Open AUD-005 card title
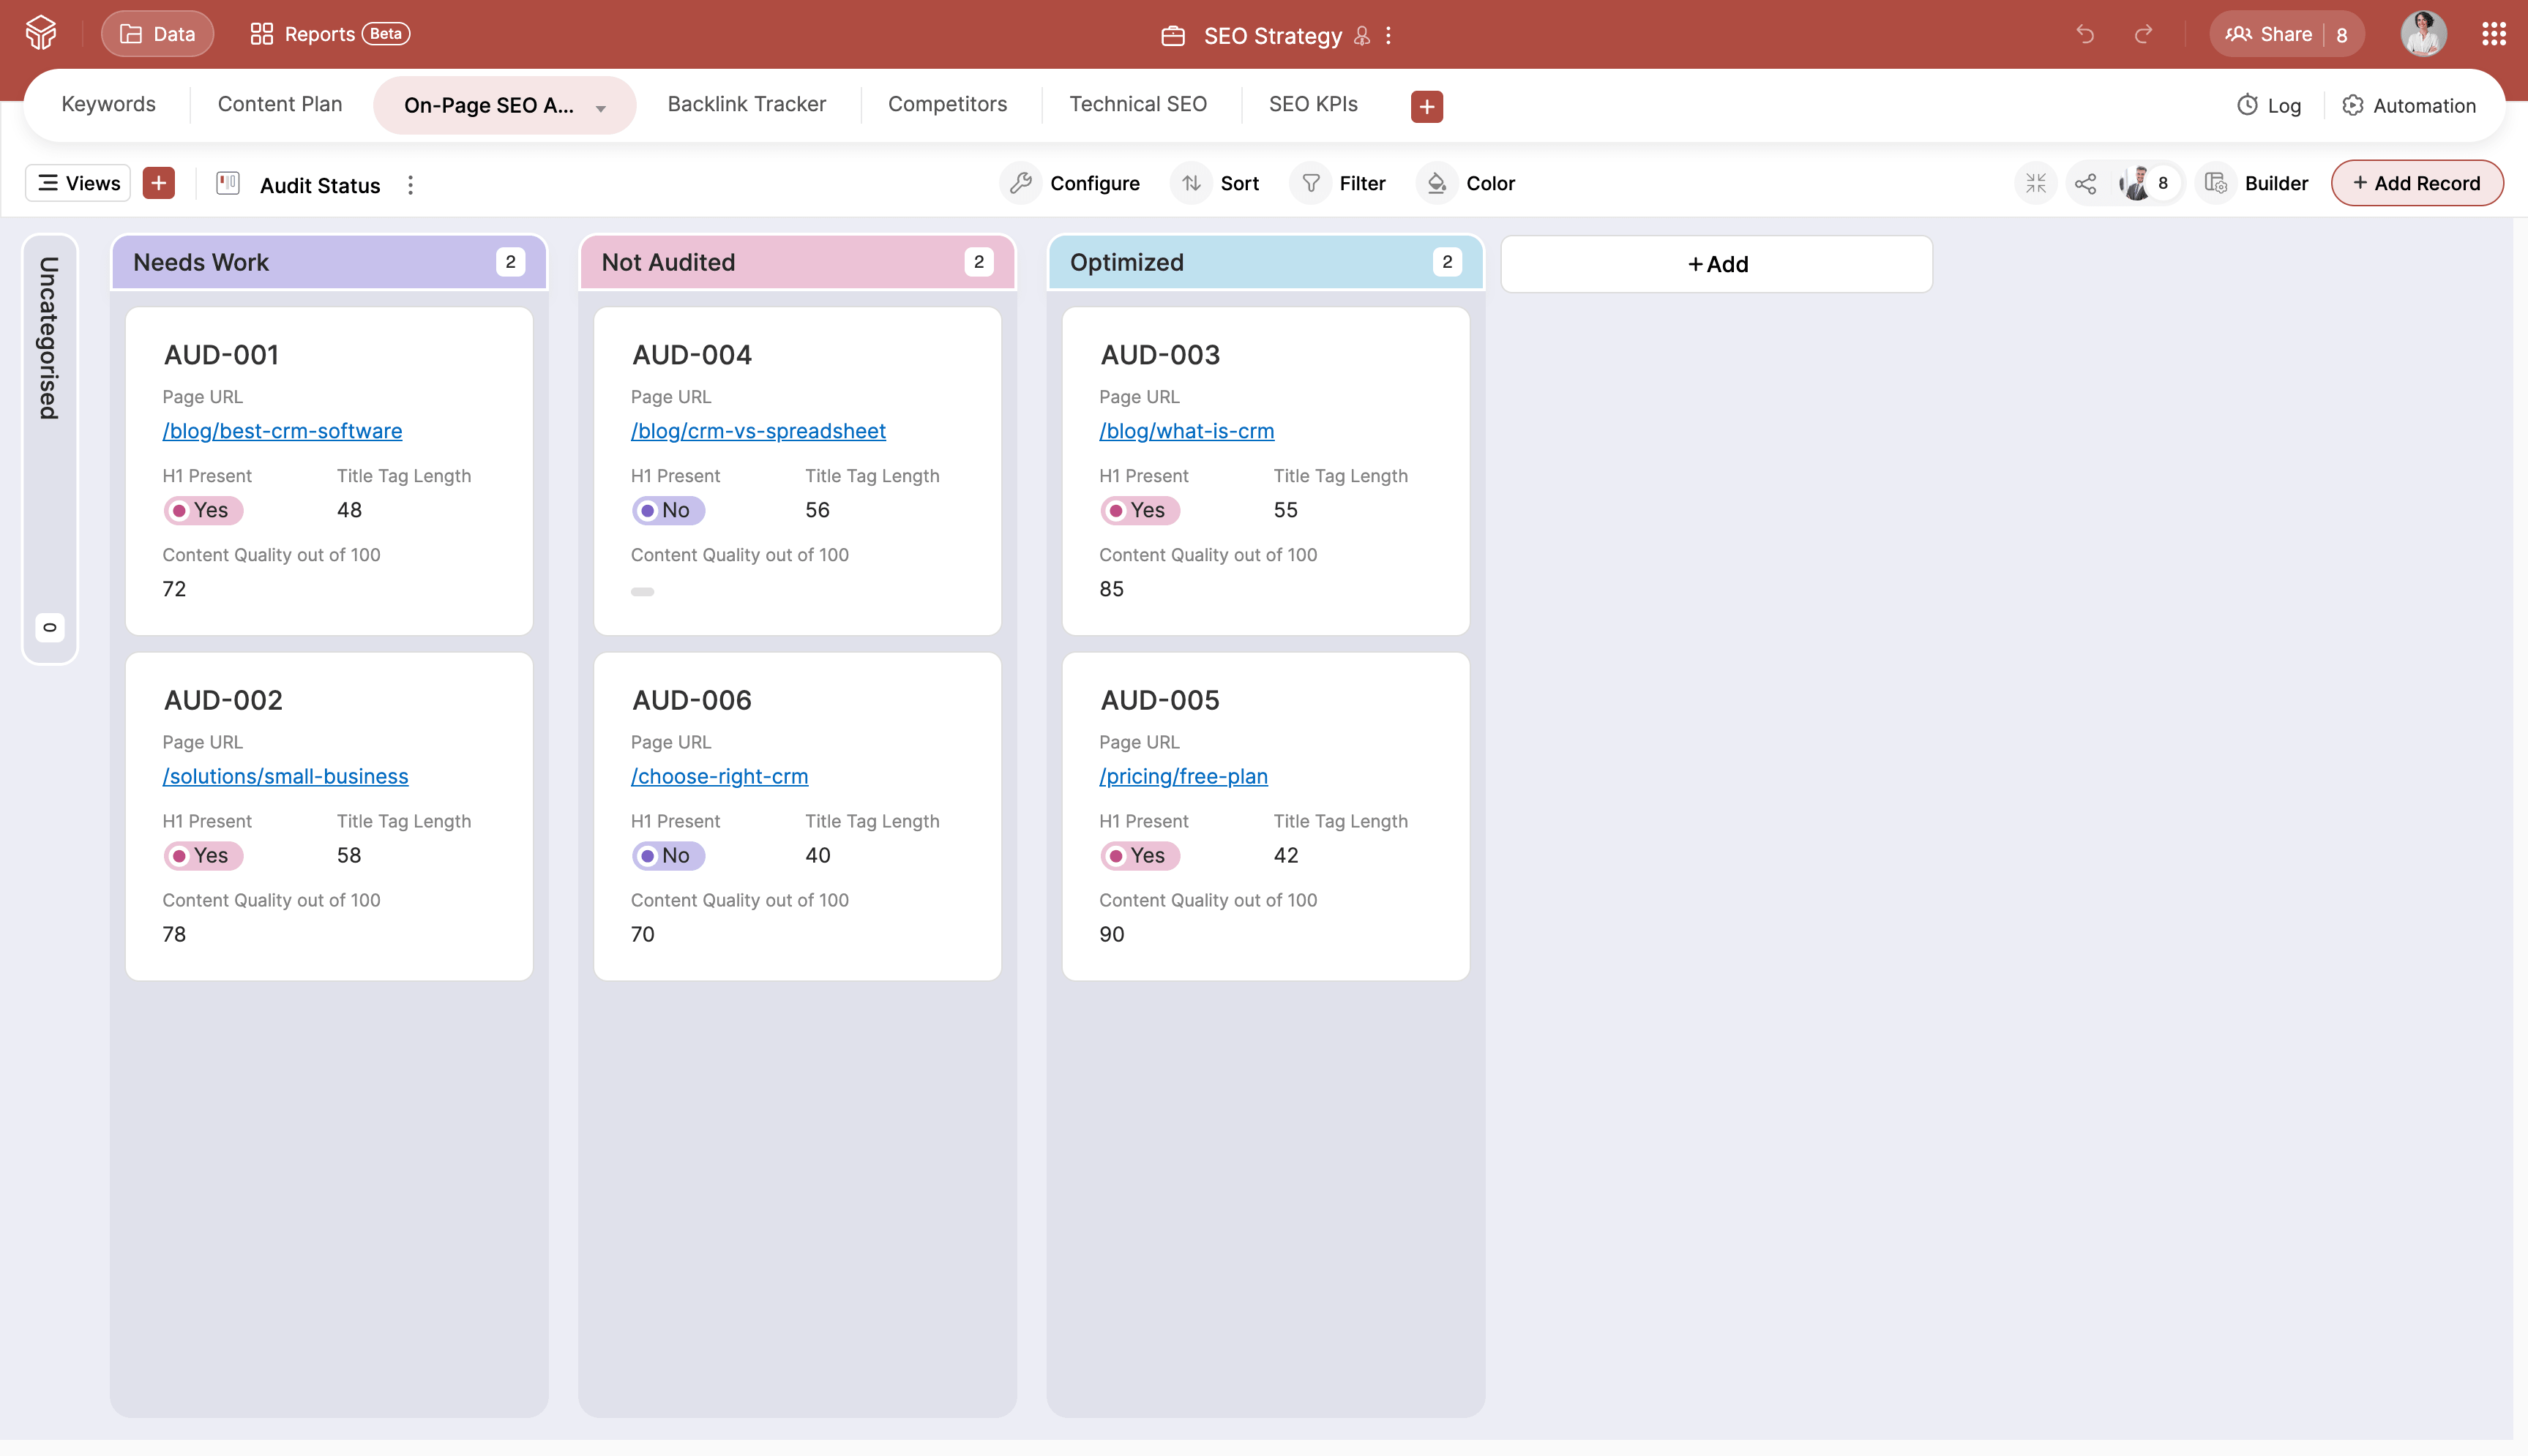This screenshot has height=1456, width=2528. [x=1160, y=699]
